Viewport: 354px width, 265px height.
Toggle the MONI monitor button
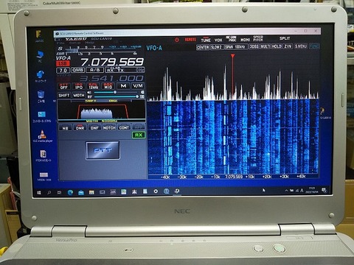(x=245, y=40)
